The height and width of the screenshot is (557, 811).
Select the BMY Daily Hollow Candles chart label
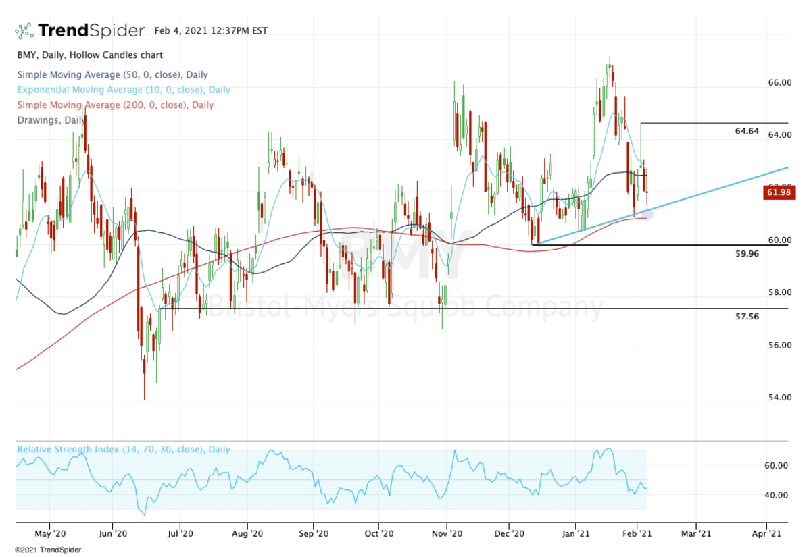[90, 55]
